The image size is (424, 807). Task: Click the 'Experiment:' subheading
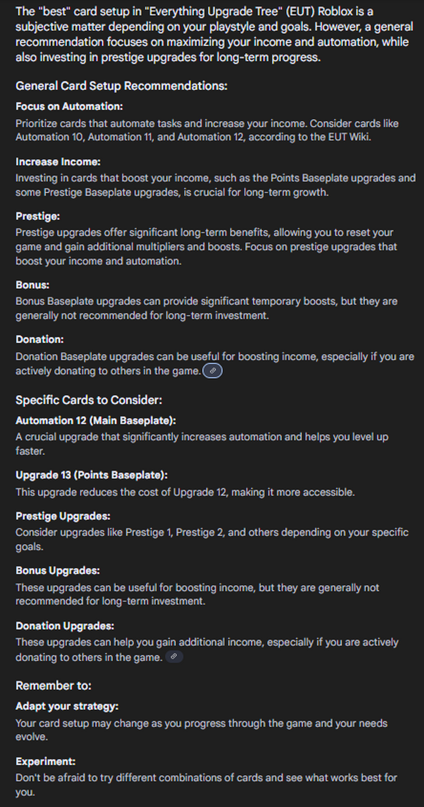tap(45, 762)
